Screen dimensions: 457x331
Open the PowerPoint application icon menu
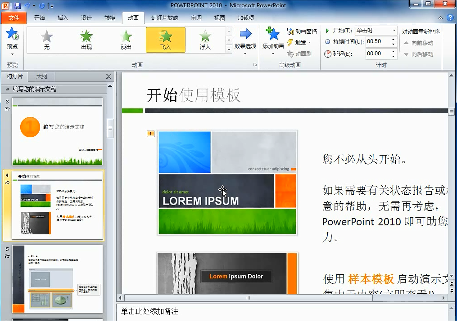[5, 5]
